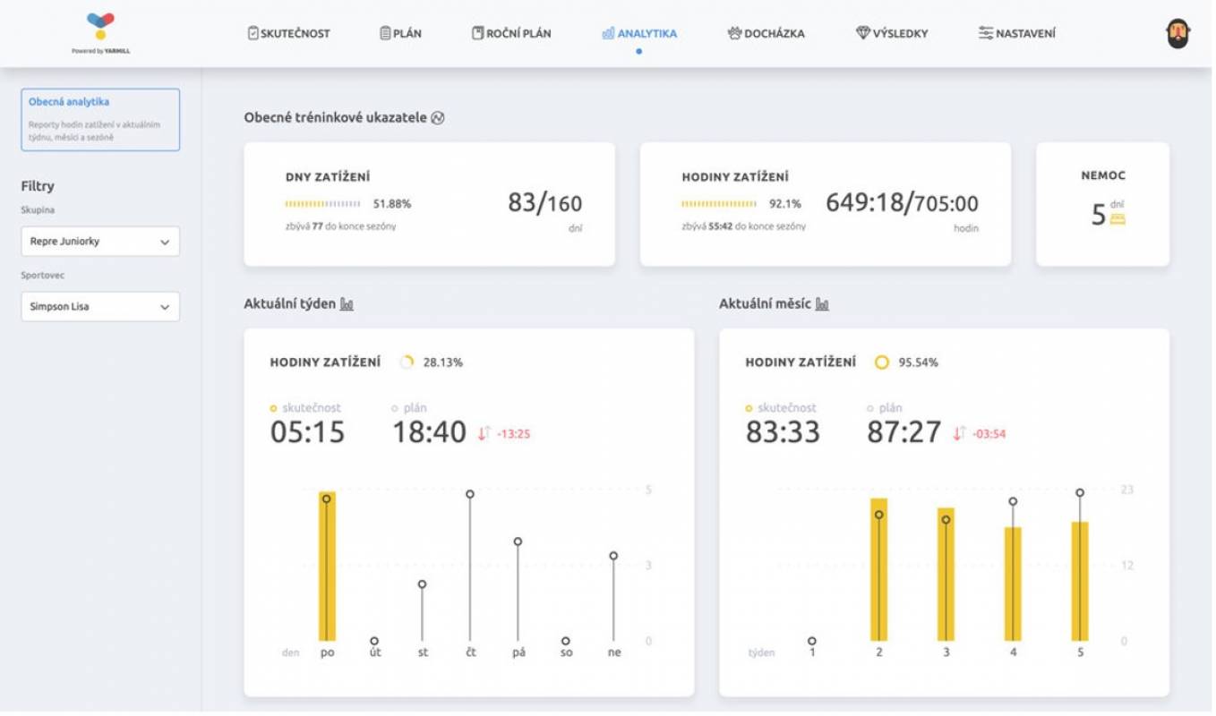The image size is (1216, 716).
Task: Go to the Docházka tab
Action: (x=766, y=34)
